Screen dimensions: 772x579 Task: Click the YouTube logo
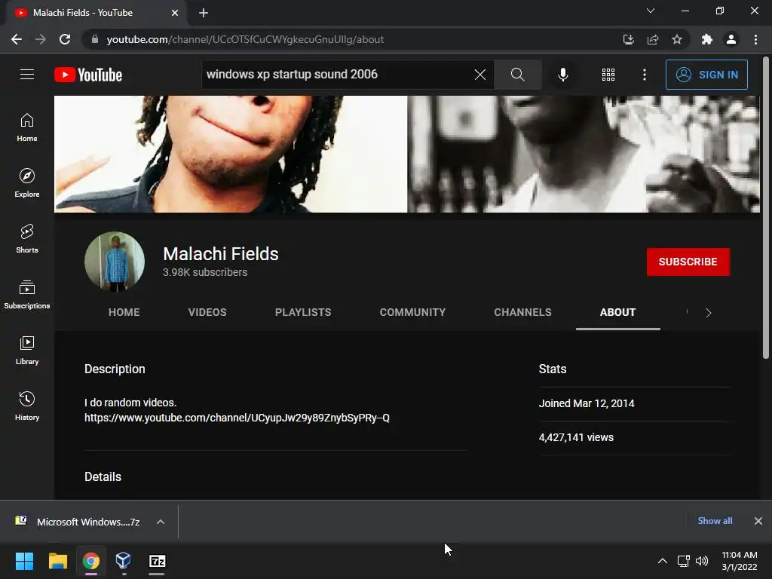click(88, 75)
